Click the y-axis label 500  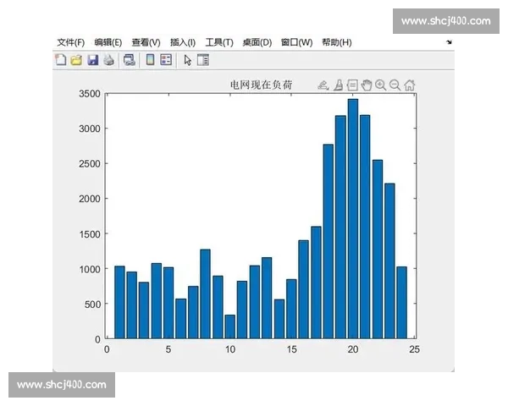click(92, 304)
